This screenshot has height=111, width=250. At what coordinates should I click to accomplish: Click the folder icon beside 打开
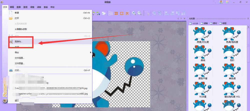pos(11,18)
